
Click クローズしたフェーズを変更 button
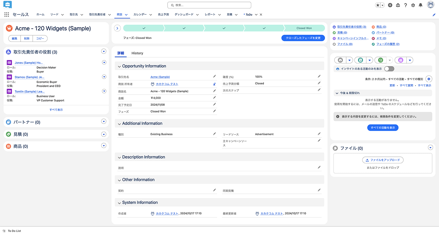coord(303,38)
